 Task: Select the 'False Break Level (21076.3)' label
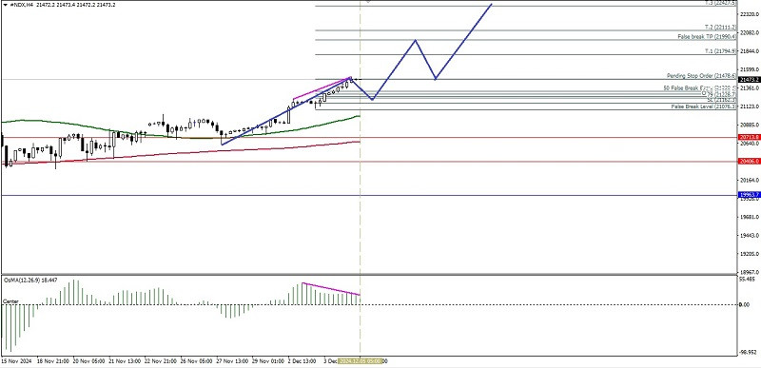(x=704, y=107)
